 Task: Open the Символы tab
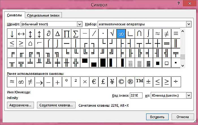(x=14, y=15)
